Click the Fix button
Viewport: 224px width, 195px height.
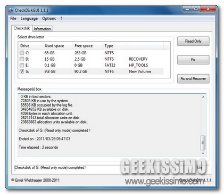point(193,60)
